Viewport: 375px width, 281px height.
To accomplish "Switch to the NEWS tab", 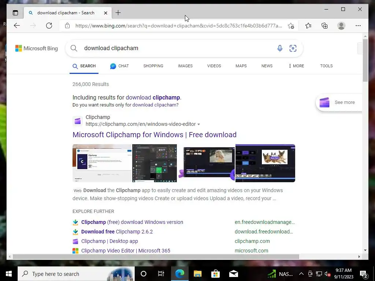I will (x=267, y=66).
